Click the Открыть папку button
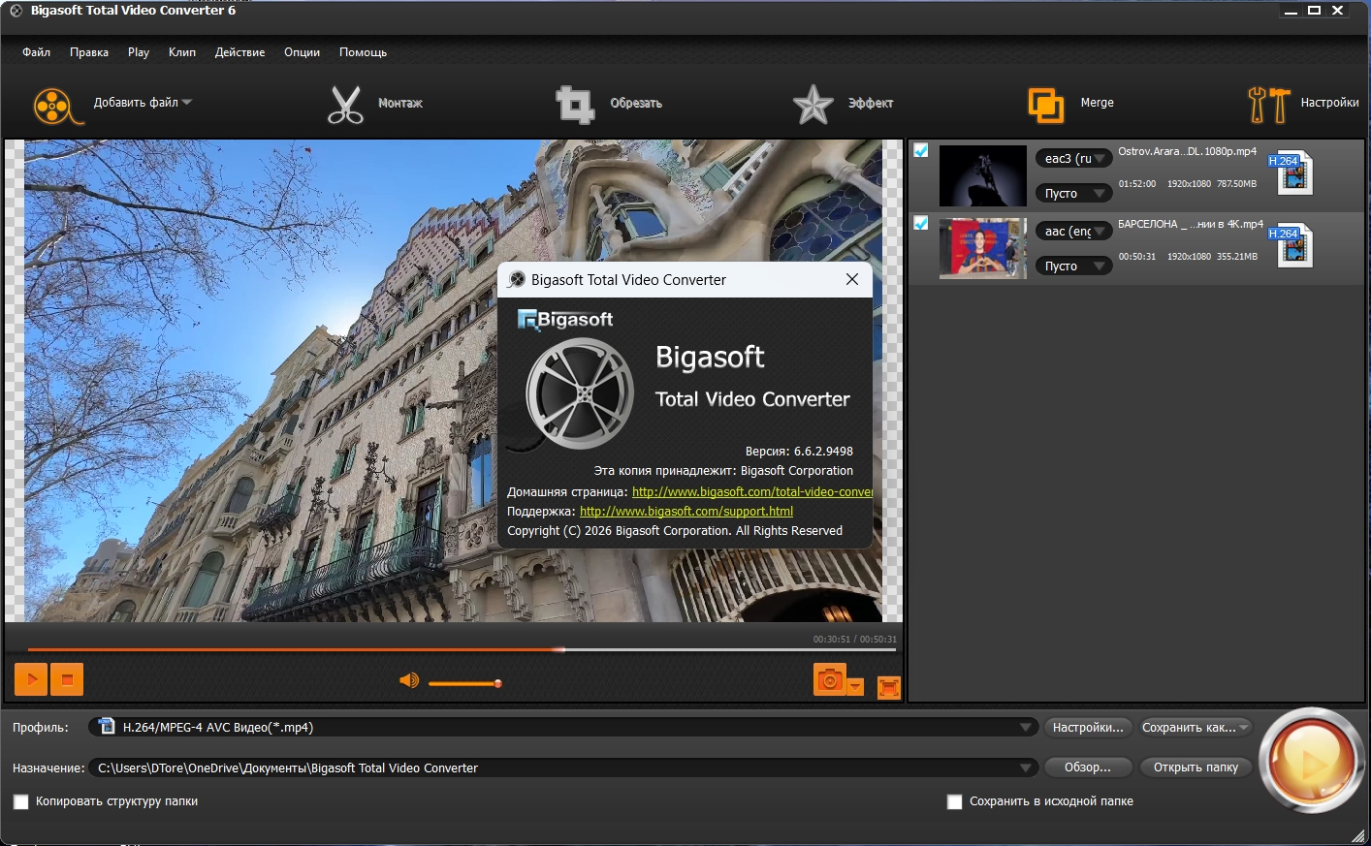The image size is (1371, 846). pyautogui.click(x=1196, y=768)
